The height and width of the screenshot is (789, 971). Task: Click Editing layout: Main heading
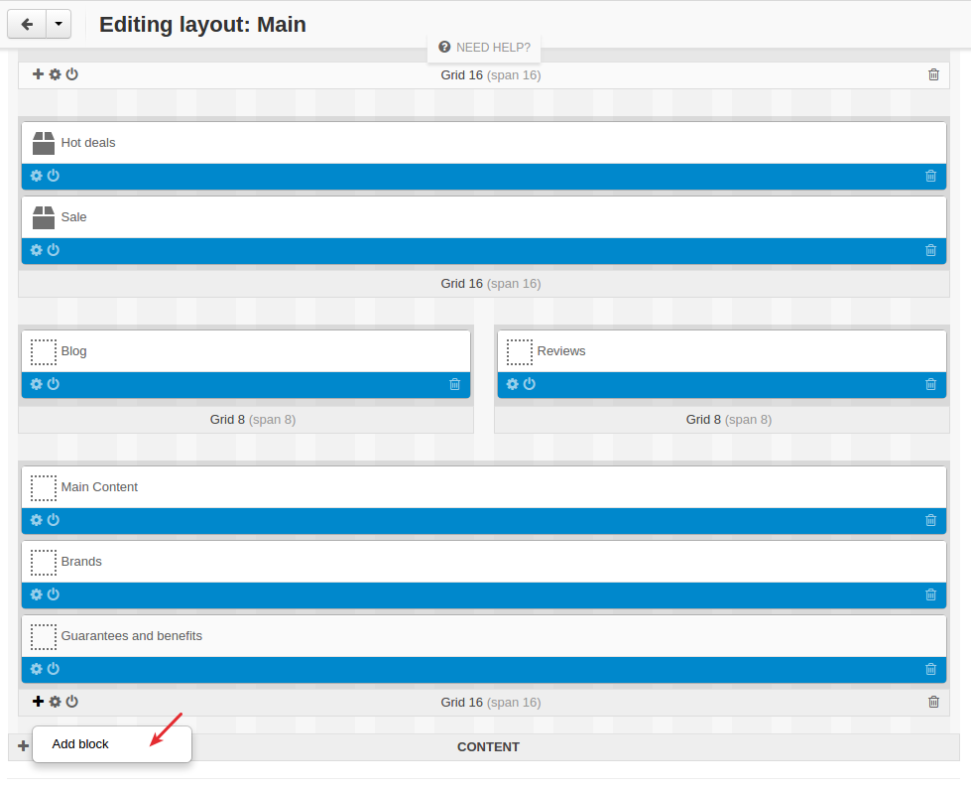(x=202, y=24)
